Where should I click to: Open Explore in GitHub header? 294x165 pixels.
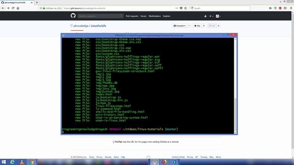click(166, 16)
